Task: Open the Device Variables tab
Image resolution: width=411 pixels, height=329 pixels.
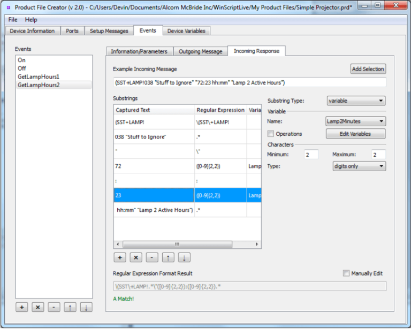Action: coord(186,31)
